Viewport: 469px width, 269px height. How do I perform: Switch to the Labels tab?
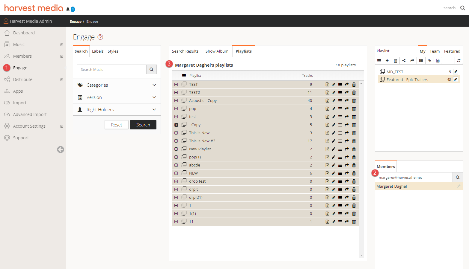98,51
